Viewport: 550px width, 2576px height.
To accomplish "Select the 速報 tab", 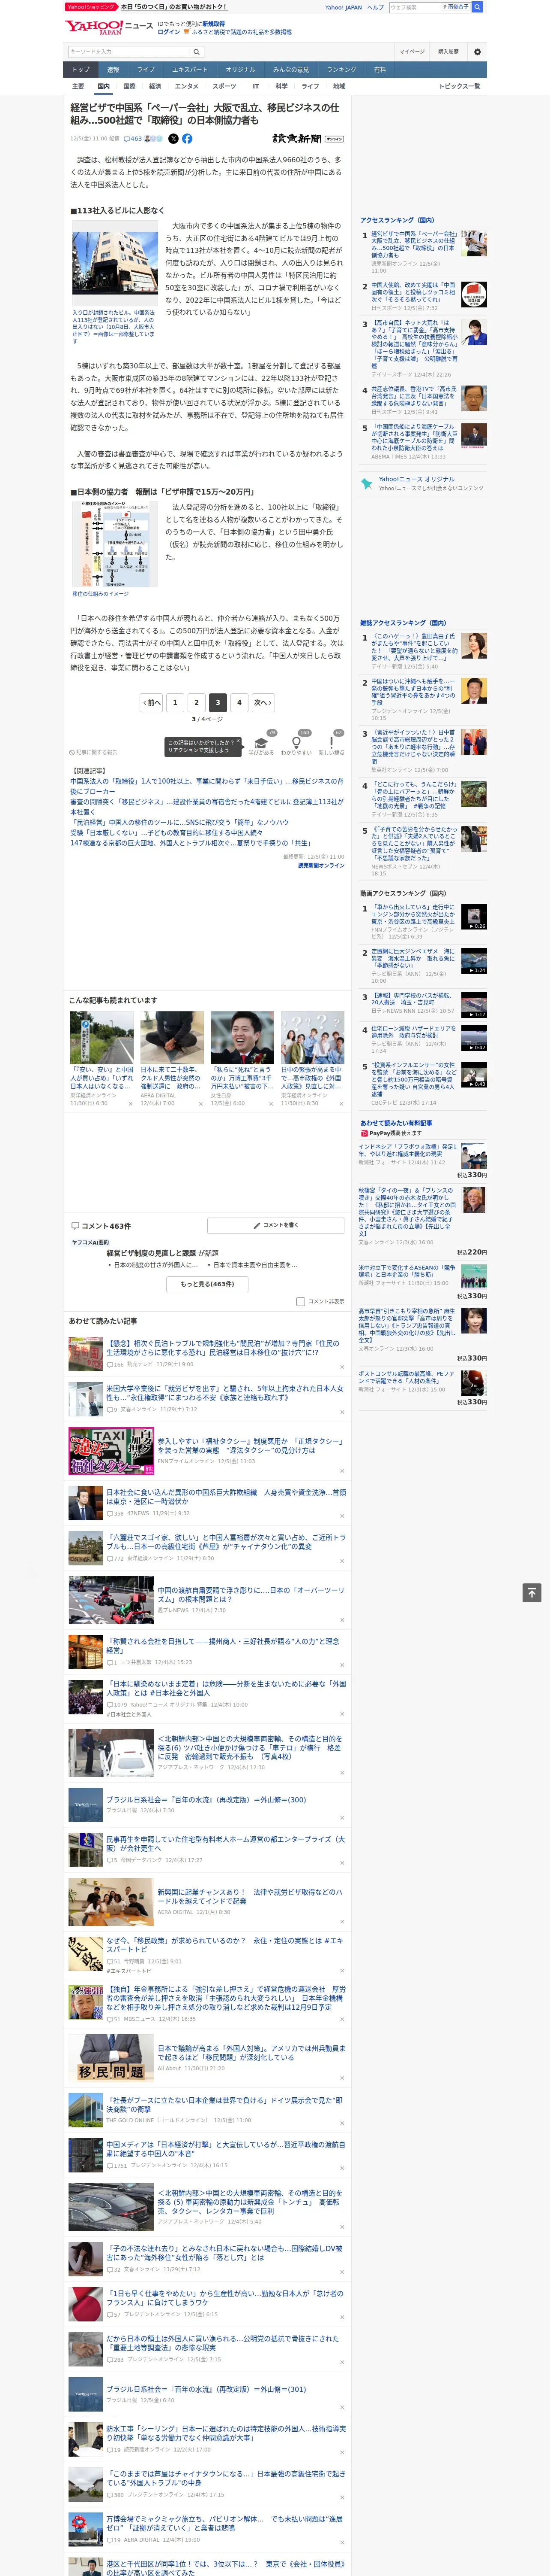I will [113, 70].
